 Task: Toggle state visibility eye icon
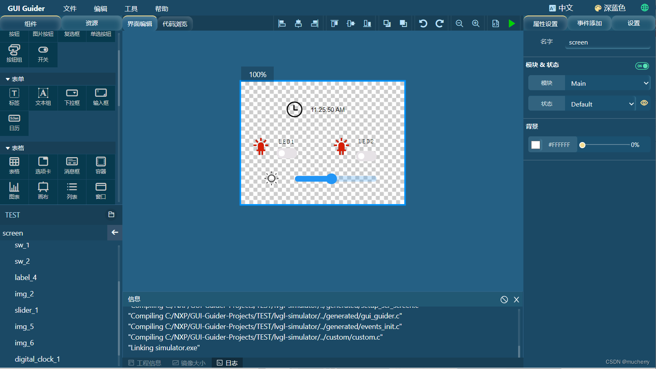click(x=644, y=103)
